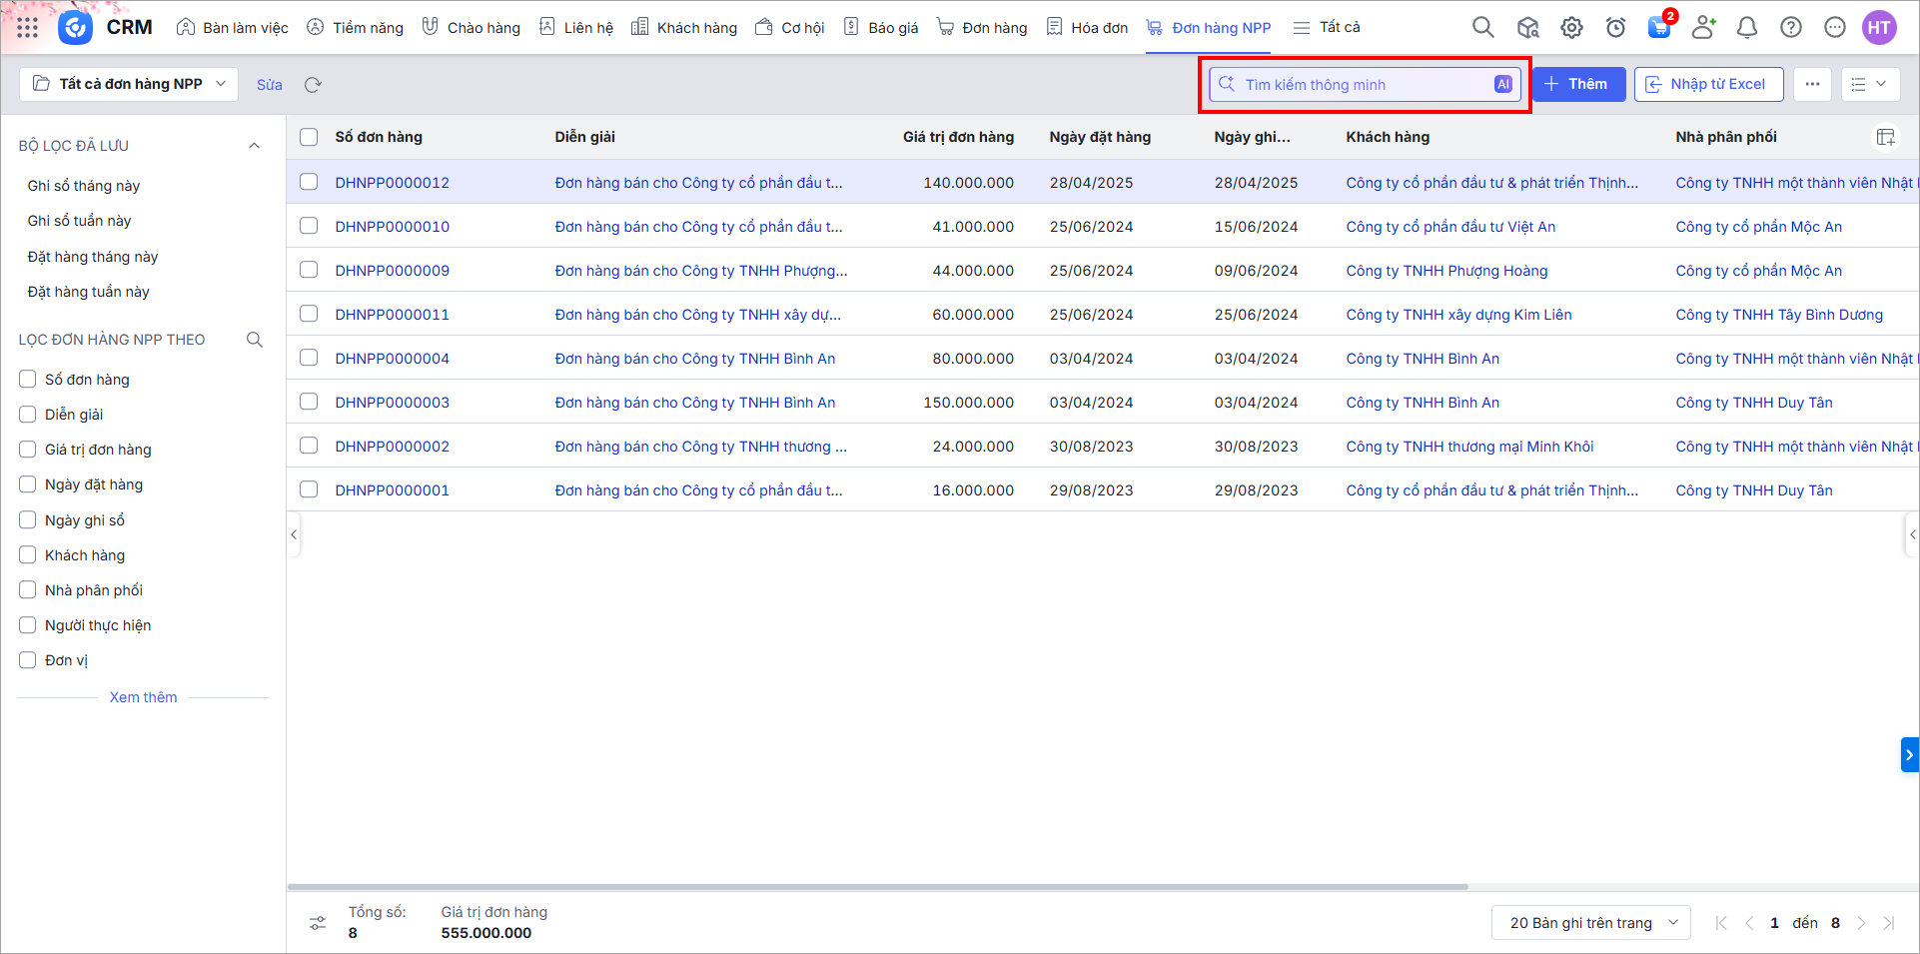Go to the Khách hàng tab
The height and width of the screenshot is (954, 1920).
pyautogui.click(x=684, y=28)
